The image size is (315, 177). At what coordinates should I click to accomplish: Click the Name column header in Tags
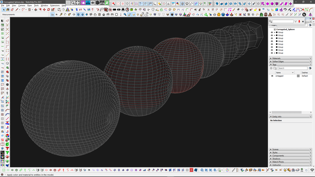pyautogui.click(x=279, y=72)
